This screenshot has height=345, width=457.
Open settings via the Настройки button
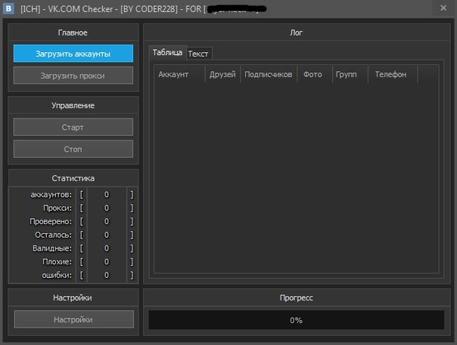[x=73, y=319]
